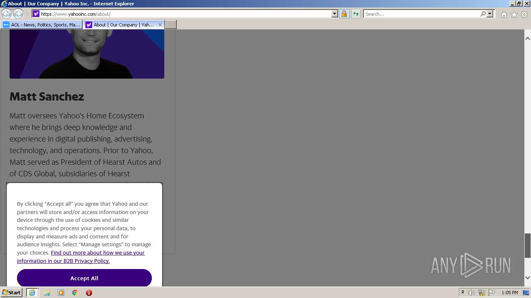Screen dimensions: 531x298
Task: Close the Yahoo About tab
Action: pyautogui.click(x=160, y=25)
